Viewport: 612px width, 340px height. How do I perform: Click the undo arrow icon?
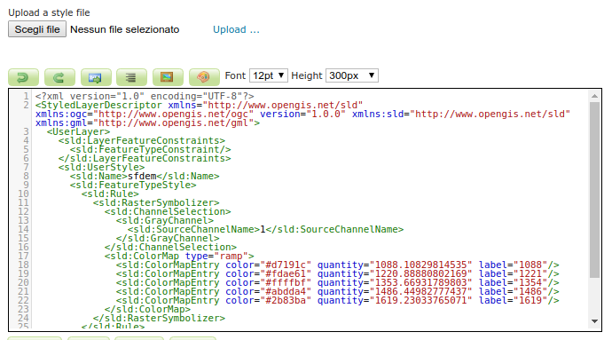pos(23,77)
